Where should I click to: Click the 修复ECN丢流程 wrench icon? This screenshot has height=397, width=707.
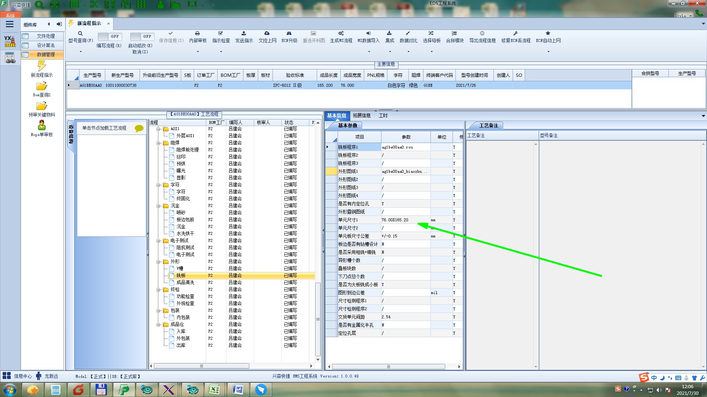point(516,33)
